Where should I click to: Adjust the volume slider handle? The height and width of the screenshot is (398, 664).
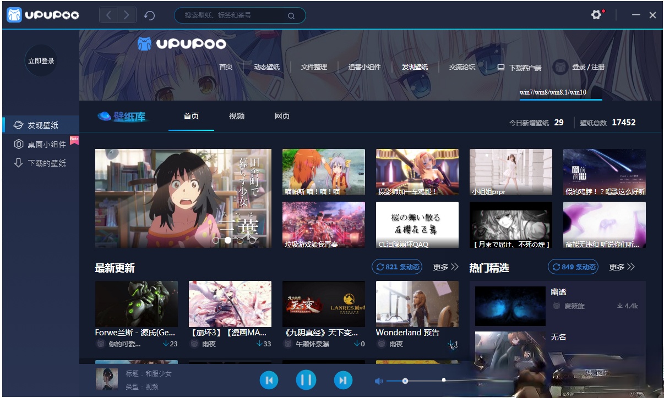click(405, 381)
